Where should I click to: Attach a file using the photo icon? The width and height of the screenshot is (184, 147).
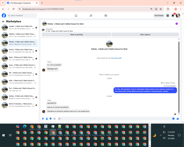[47, 119]
